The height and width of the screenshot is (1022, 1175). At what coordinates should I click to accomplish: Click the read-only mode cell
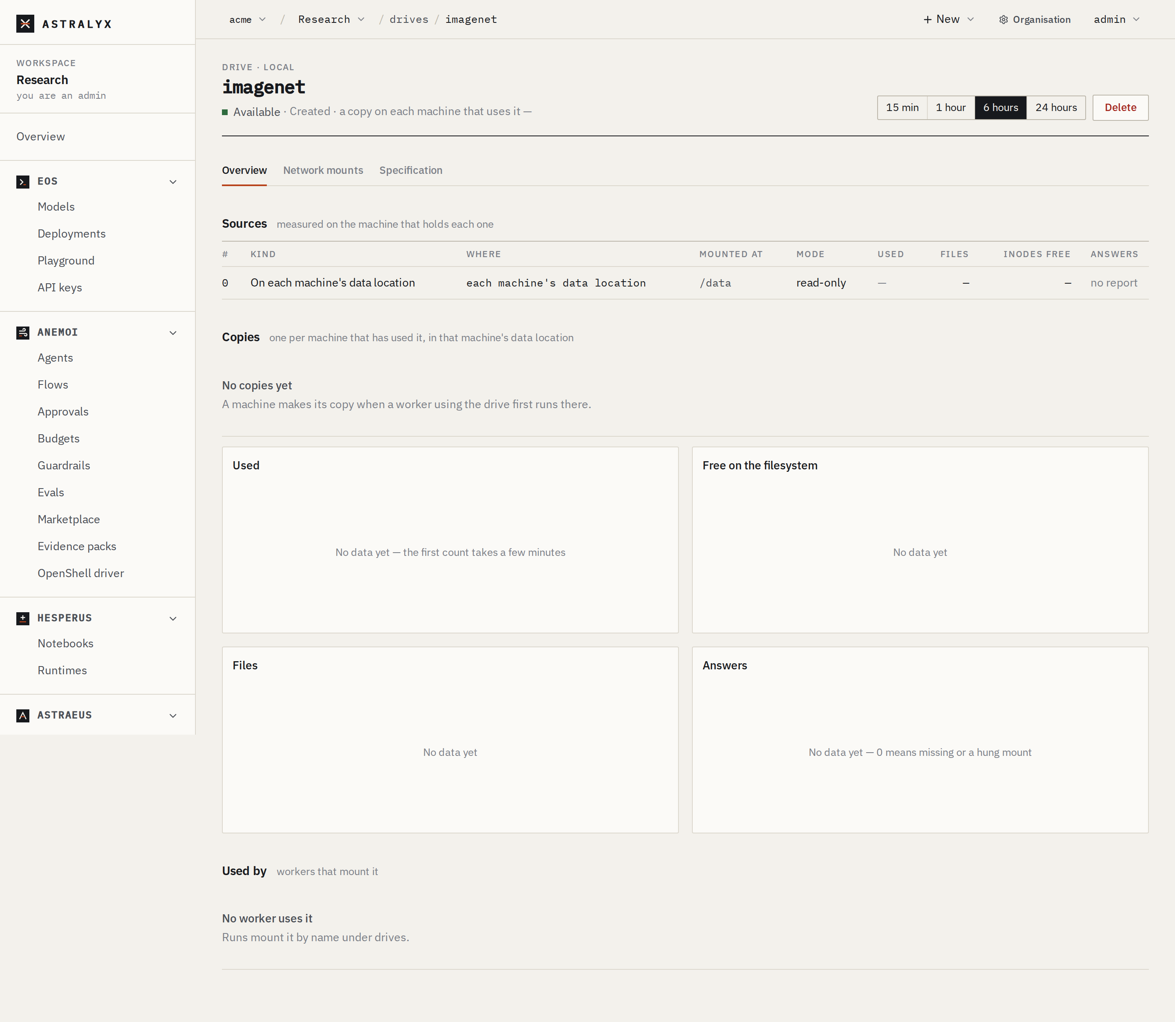821,283
